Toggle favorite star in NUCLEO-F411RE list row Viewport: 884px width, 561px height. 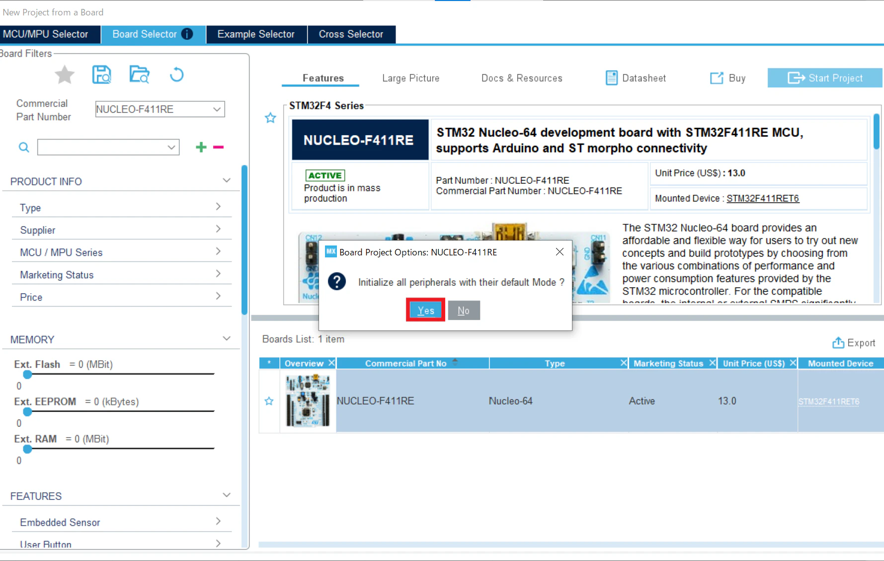tap(269, 401)
